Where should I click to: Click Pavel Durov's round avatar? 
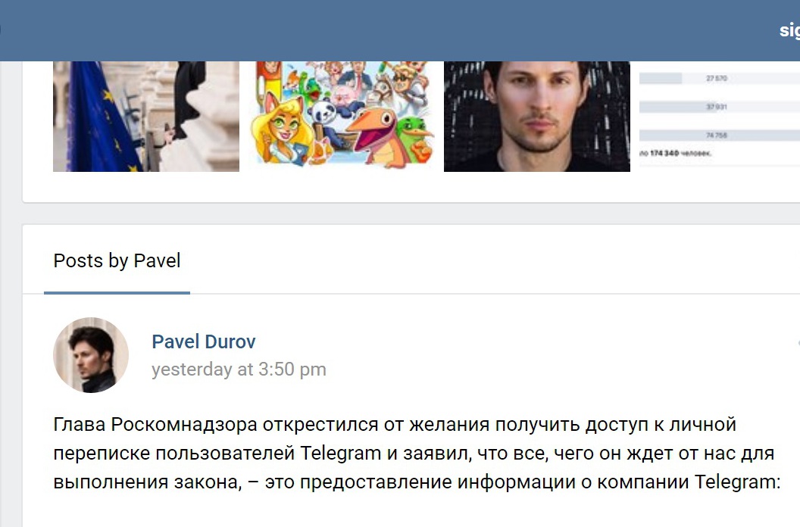tap(91, 355)
